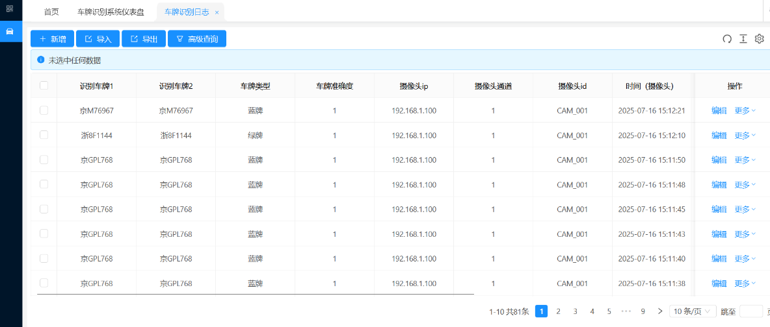770x327 pixels.
Task: Open column settings gear icon
Action: click(759, 39)
